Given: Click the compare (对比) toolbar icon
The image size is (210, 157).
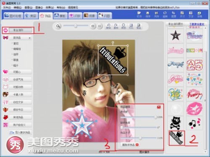Looking at the screenshot, I should pos(131,26).
